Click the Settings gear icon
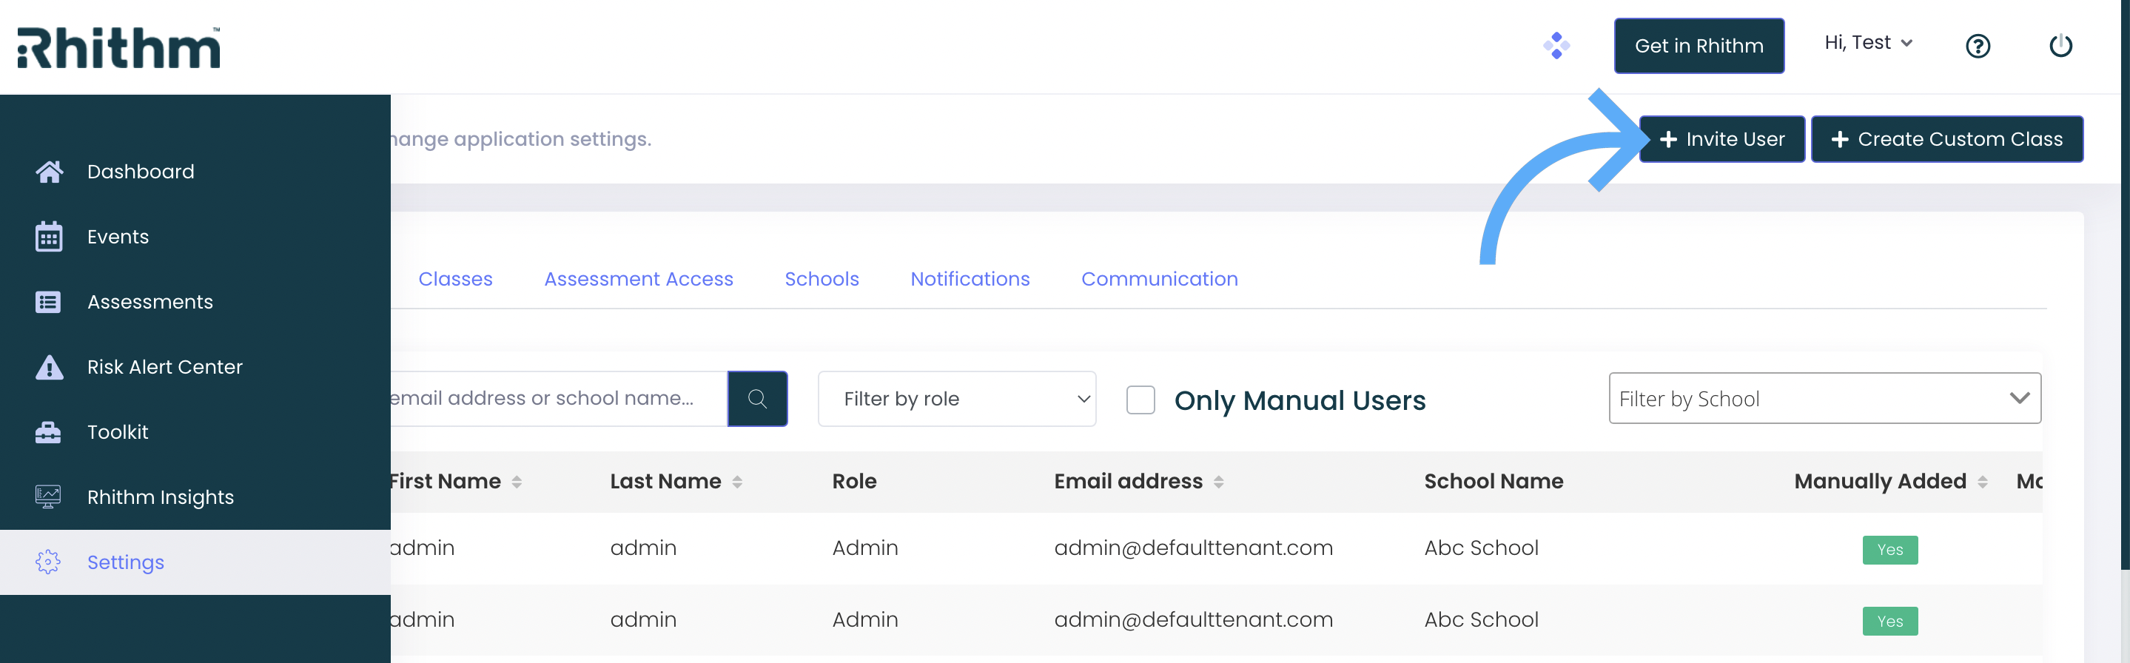Image resolution: width=2130 pixels, height=663 pixels. click(49, 562)
